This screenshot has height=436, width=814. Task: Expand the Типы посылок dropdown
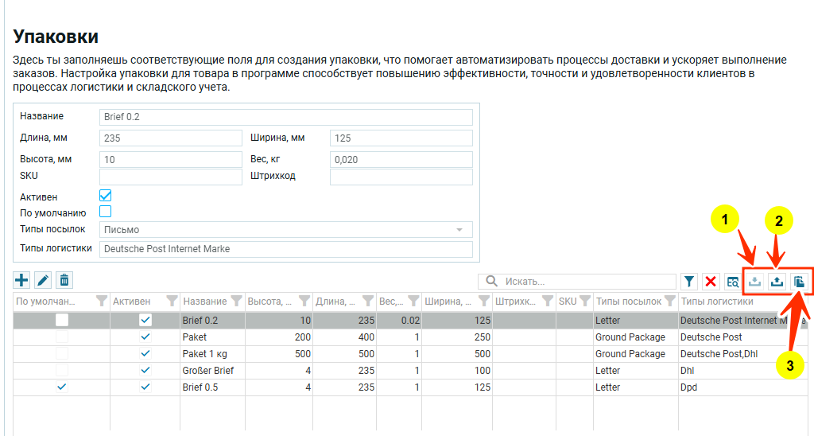459,230
